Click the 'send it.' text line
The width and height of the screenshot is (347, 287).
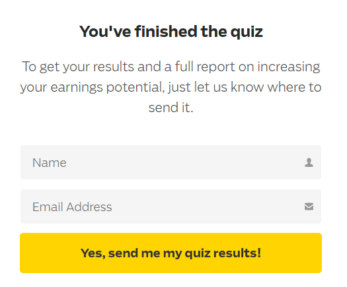click(x=171, y=108)
